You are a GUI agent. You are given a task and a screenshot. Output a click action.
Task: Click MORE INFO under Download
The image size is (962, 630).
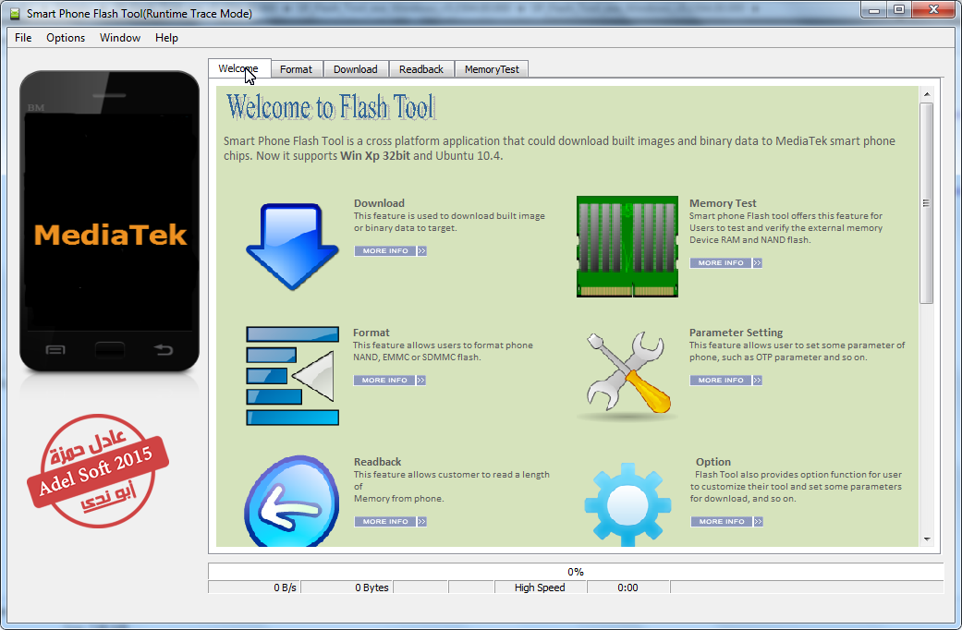[390, 251]
